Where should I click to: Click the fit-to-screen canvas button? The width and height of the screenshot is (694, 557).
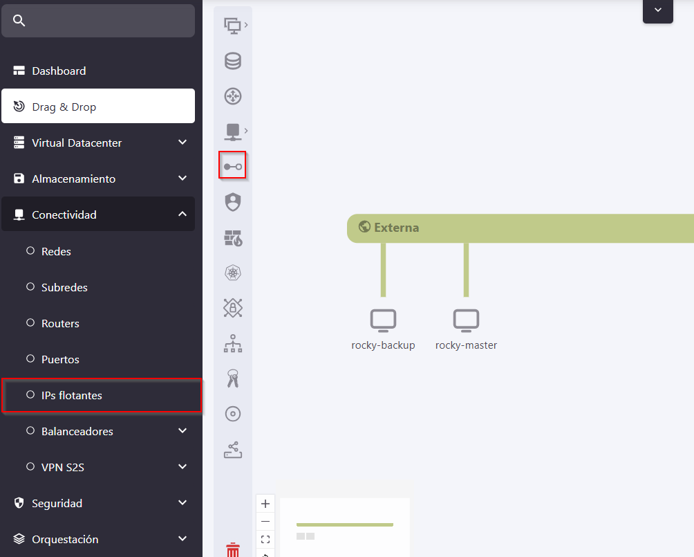click(265, 539)
